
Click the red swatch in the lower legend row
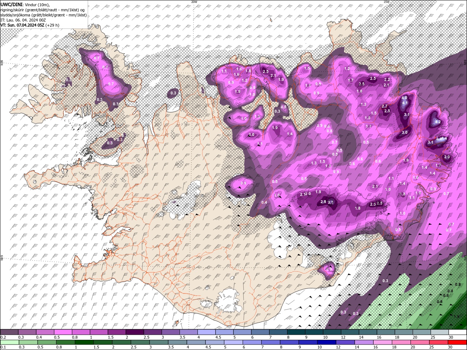point(457,342)
